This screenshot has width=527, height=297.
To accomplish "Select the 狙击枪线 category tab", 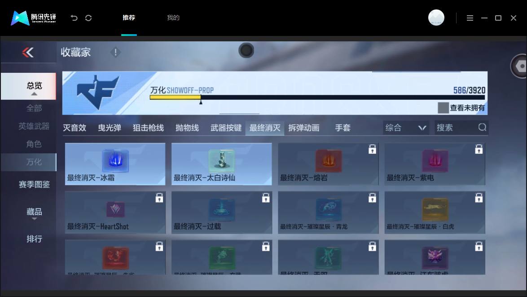I will 148,128.
